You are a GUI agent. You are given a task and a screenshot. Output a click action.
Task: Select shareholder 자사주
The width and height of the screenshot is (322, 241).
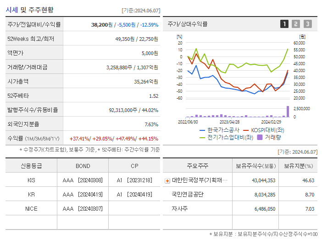click(x=180, y=208)
